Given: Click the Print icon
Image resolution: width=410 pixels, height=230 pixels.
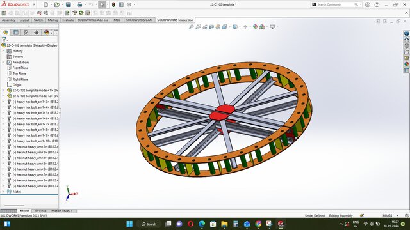Looking at the screenshot, I should click(79, 4).
